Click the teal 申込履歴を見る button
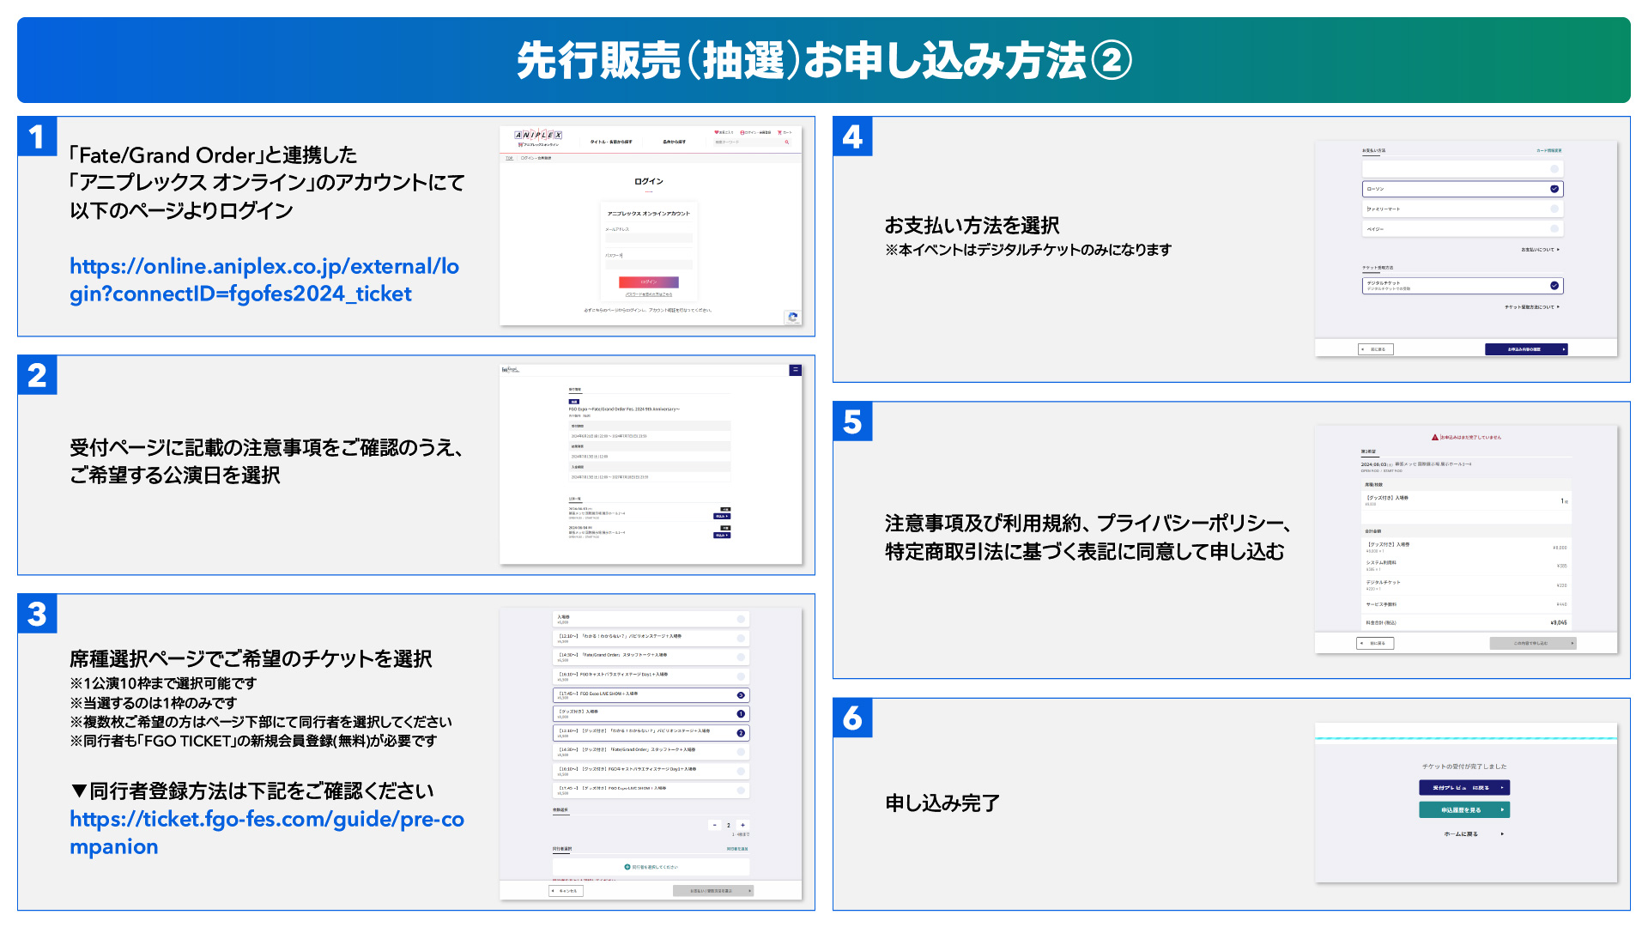Viewport: 1648px width, 927px height. pos(1463,809)
